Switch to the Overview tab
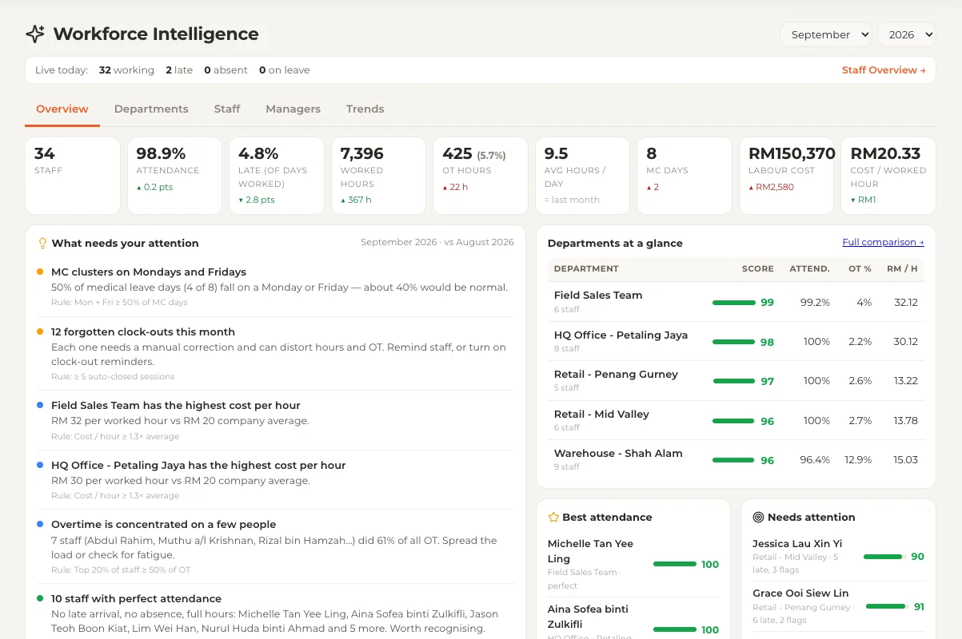The image size is (962, 639). [x=62, y=109]
